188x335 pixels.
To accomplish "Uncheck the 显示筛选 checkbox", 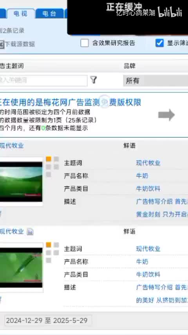I will coord(159,43).
